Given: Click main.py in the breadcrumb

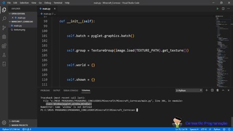Looking at the screenshot, I should (47, 14).
